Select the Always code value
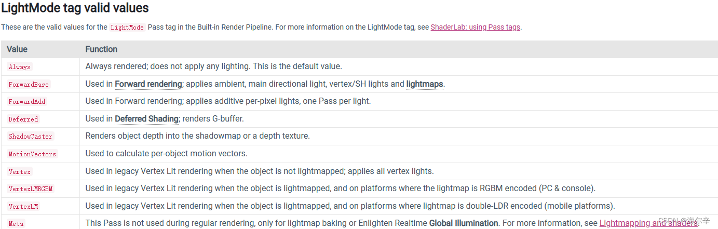The height and width of the screenshot is (229, 718). tap(20, 67)
